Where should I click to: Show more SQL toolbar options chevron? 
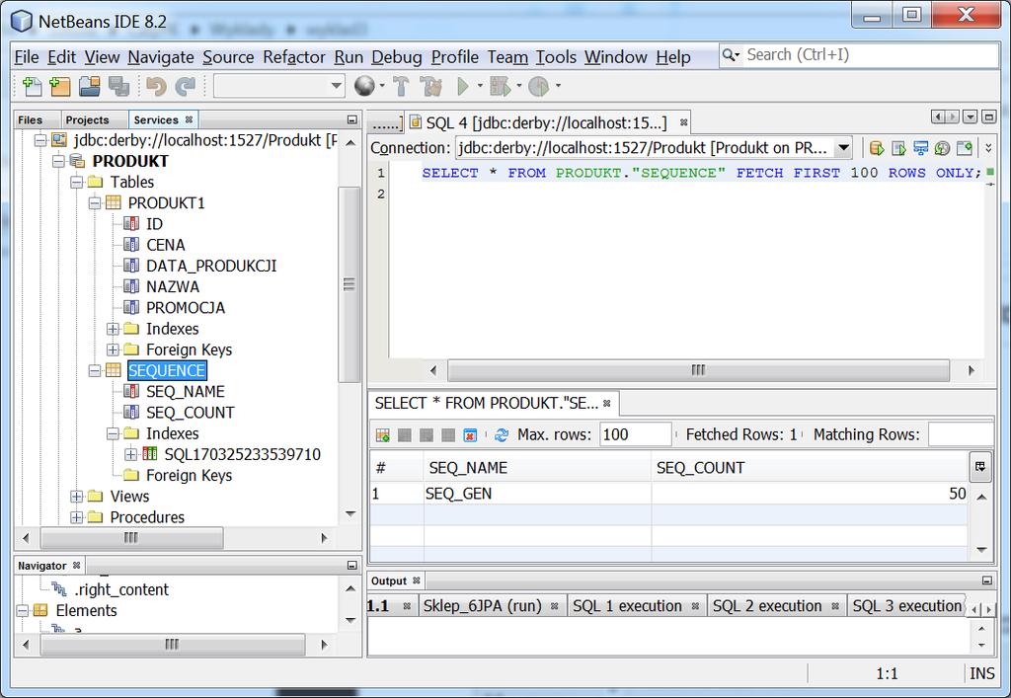tap(988, 148)
